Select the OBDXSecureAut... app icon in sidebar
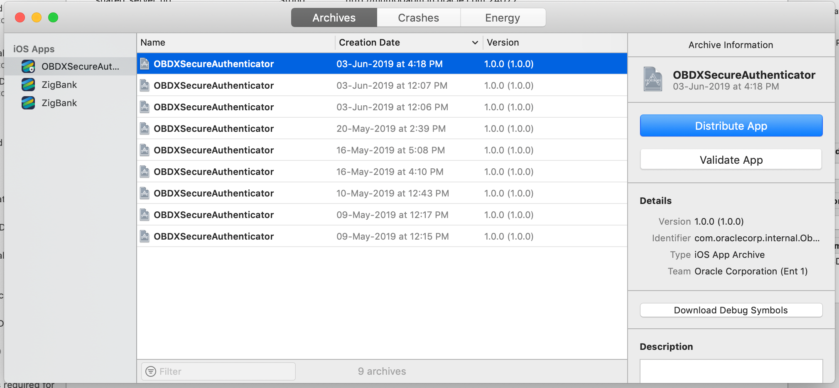This screenshot has width=839, height=388. pos(28,66)
